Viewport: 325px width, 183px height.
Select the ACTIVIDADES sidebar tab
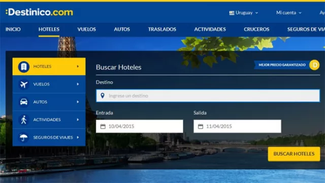click(49, 120)
